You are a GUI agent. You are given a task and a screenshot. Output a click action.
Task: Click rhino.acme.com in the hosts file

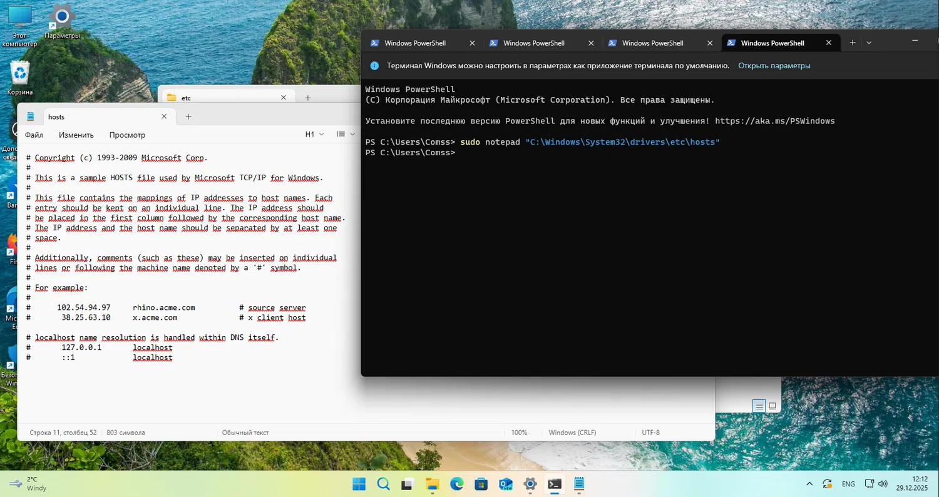pos(164,308)
